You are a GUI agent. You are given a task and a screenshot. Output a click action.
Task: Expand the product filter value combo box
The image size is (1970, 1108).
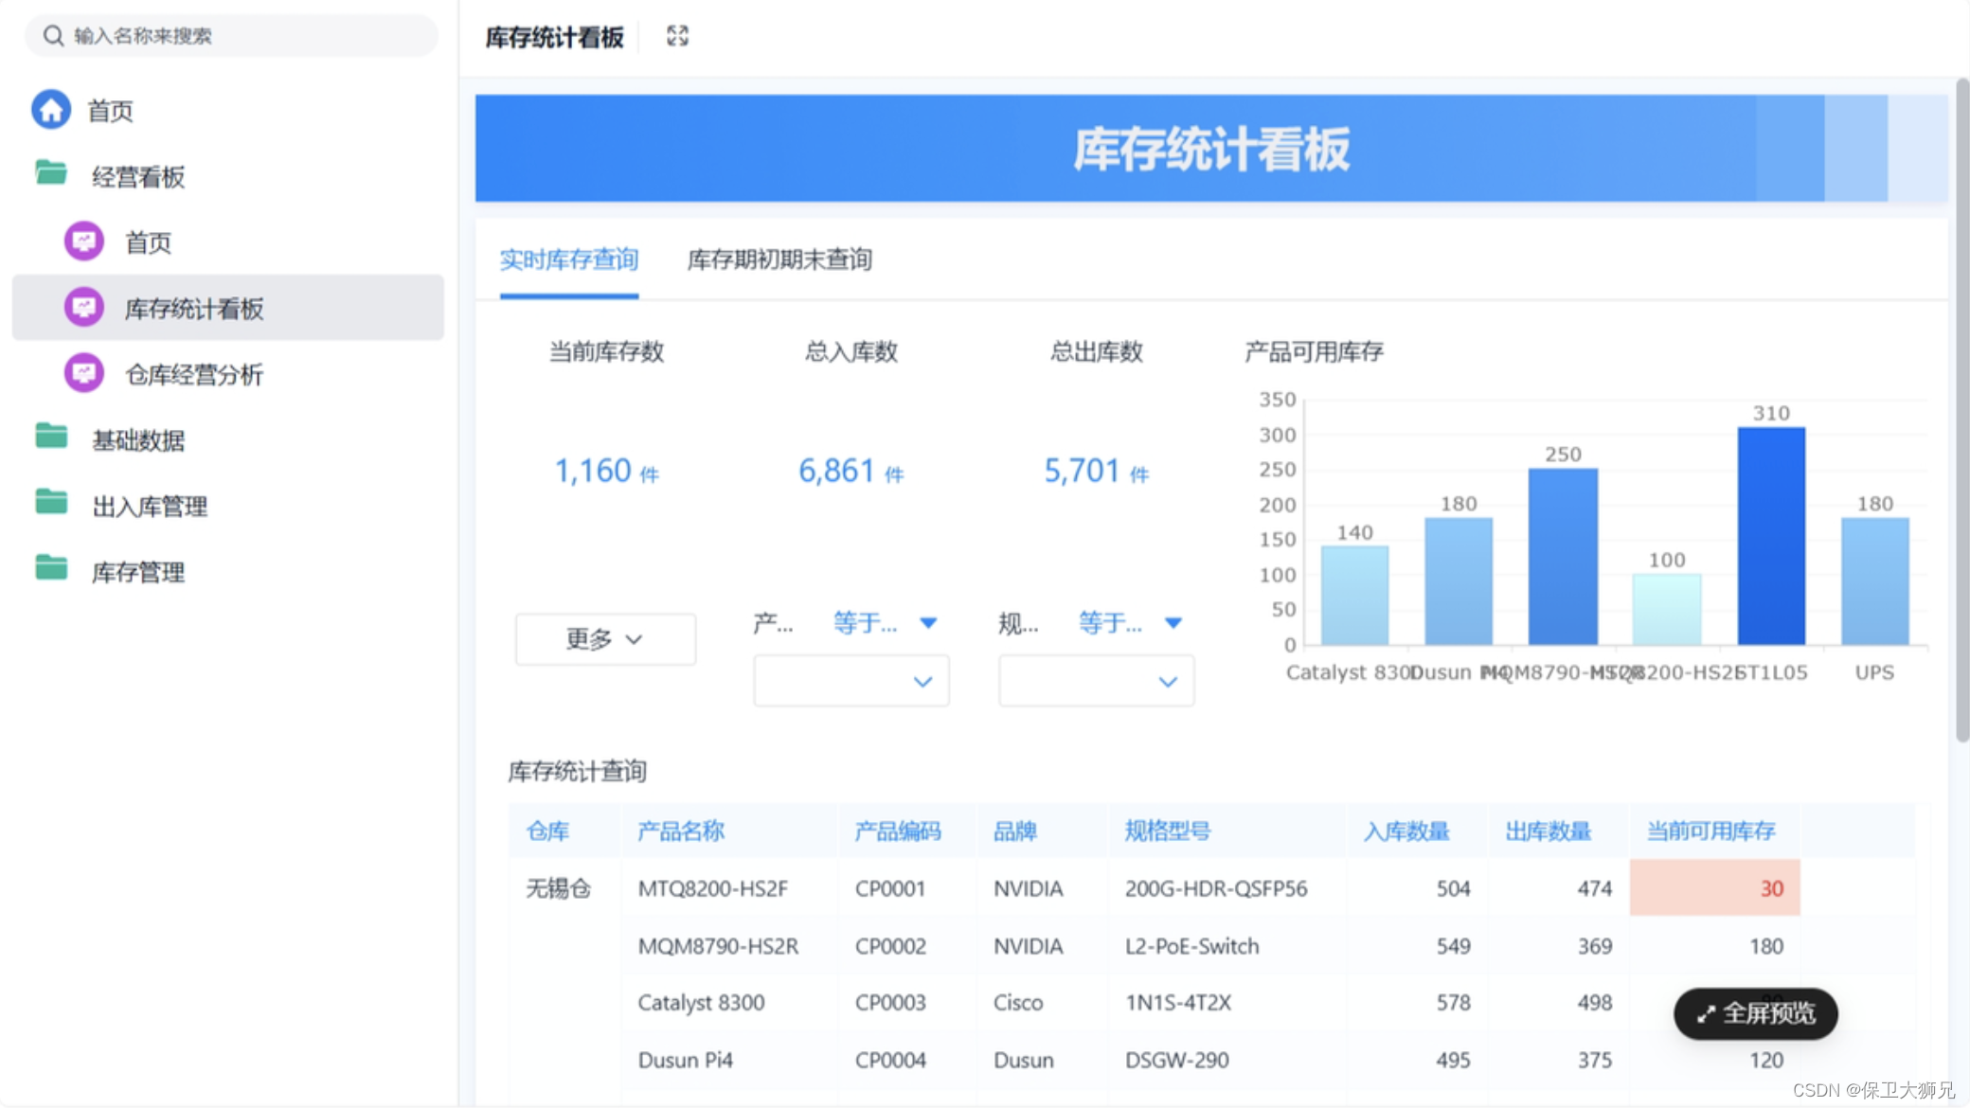point(851,681)
